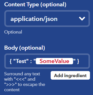Click the "<<<" escape marker text
Viewport: 93px width, 95px height.
point(20,79)
